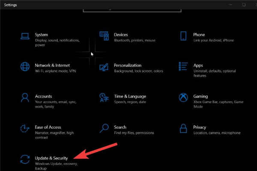
Task: Click the Gaming category title
Action: 200,96
